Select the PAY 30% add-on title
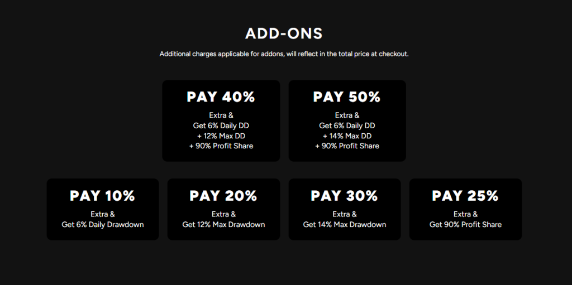The width and height of the screenshot is (572, 285). [344, 196]
